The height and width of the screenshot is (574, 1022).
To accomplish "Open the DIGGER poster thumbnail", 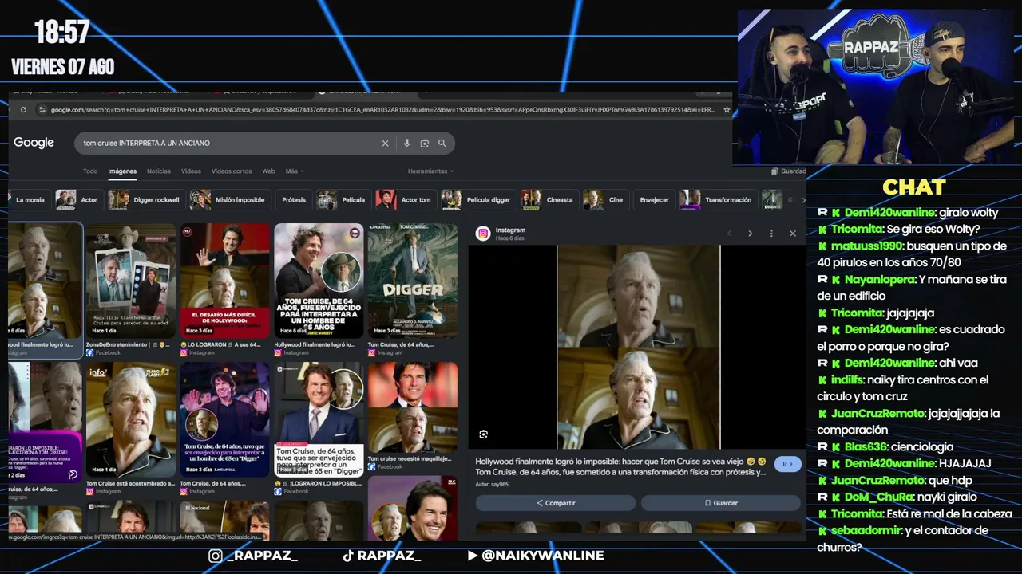I will (413, 281).
